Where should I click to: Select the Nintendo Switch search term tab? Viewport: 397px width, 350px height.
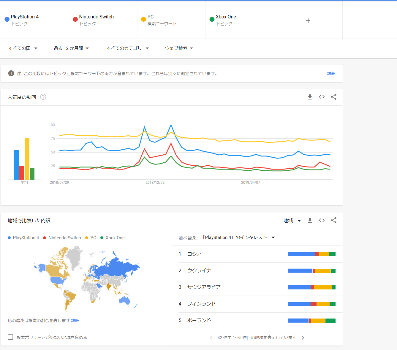click(103, 20)
